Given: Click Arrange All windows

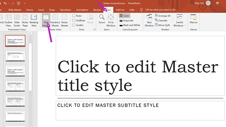Looking at the screenshot, I should pos(162,16).
